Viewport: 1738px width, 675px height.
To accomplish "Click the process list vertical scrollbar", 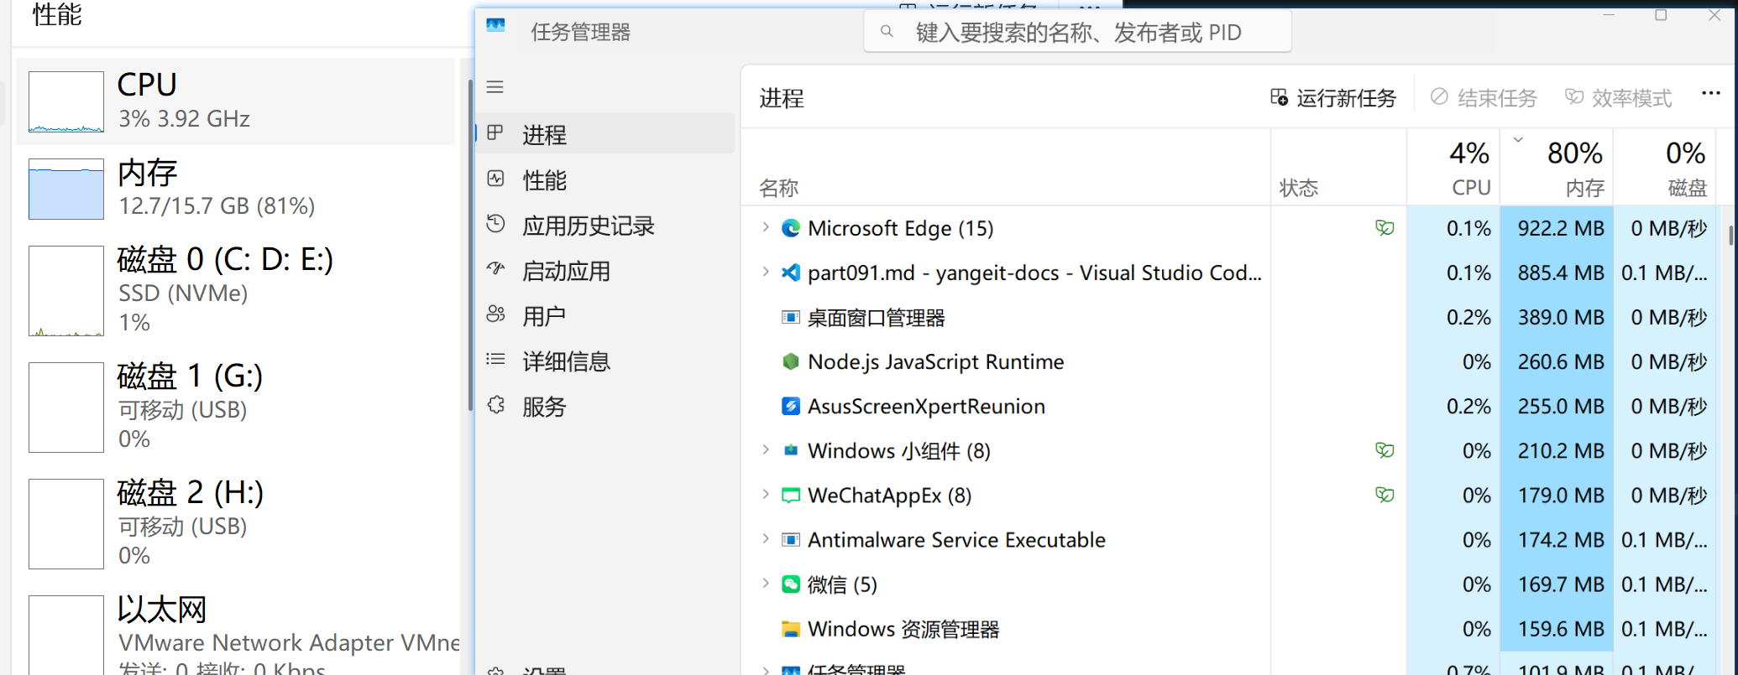I will [x=1730, y=235].
